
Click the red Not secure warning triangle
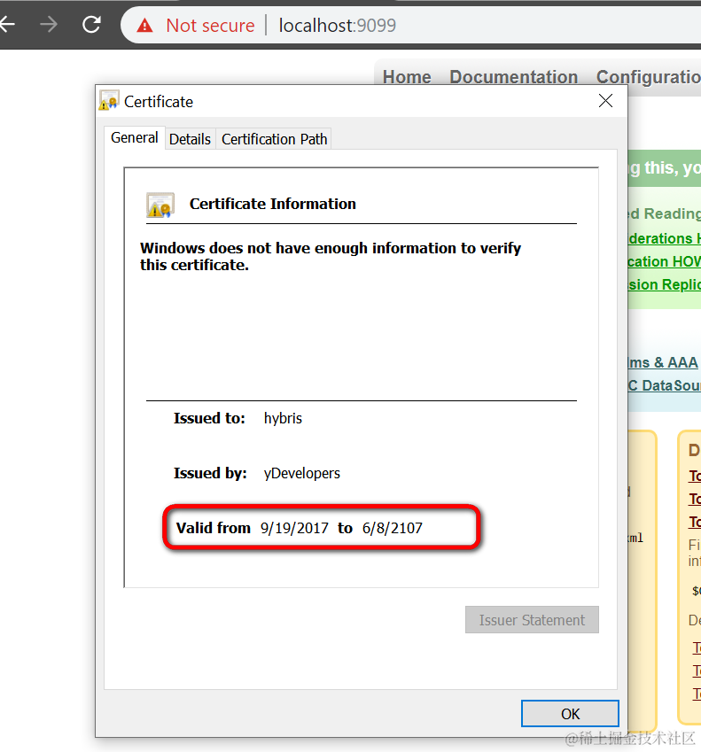pos(144,26)
